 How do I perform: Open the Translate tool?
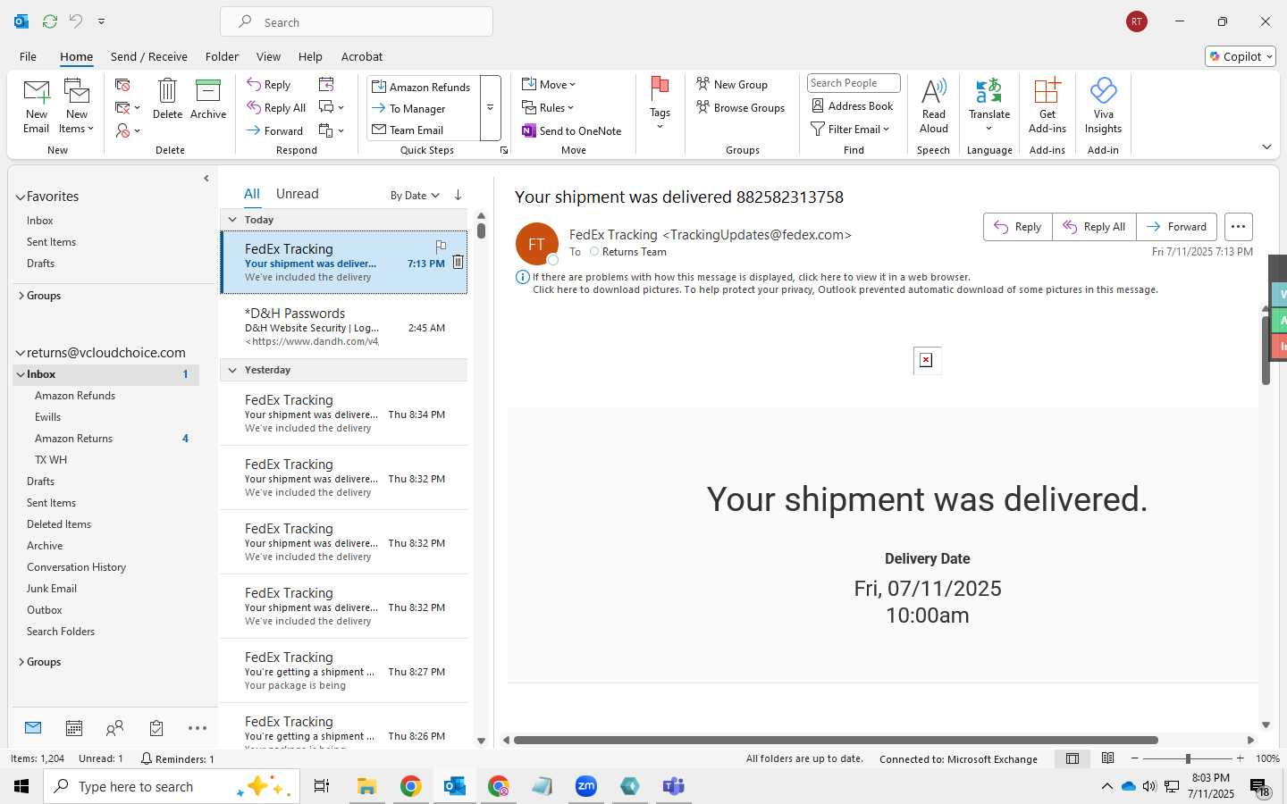989,105
